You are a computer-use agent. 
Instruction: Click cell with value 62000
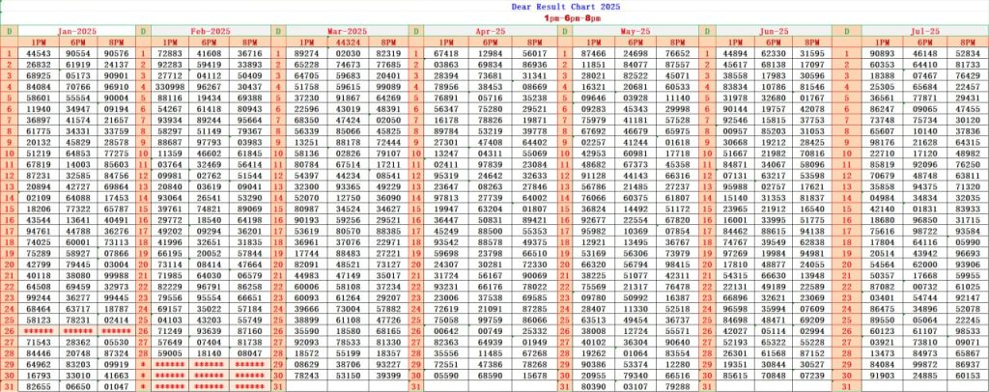(925, 264)
